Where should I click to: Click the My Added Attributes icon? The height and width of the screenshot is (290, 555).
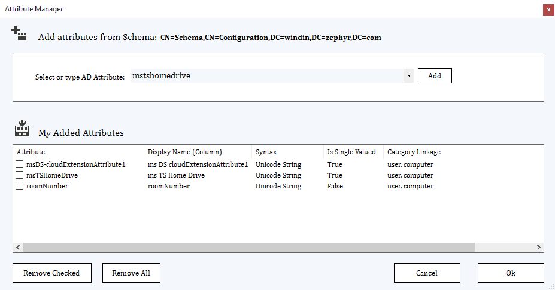pyautogui.click(x=22, y=128)
